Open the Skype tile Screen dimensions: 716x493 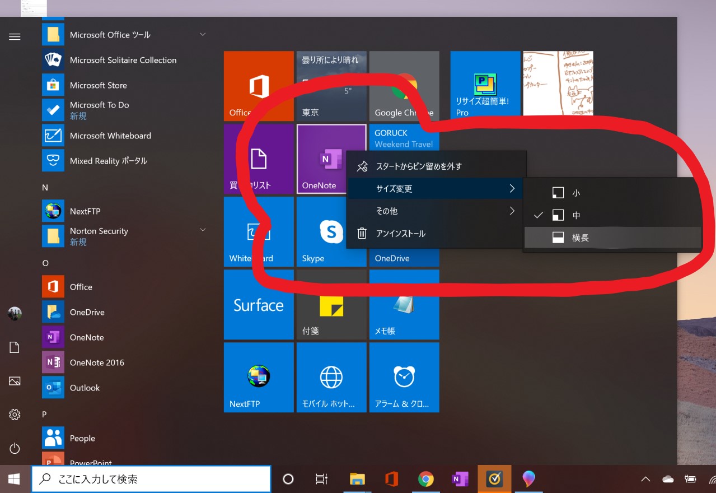tap(330, 231)
